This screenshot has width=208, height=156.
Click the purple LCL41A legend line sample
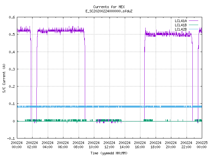click(x=193, y=21)
